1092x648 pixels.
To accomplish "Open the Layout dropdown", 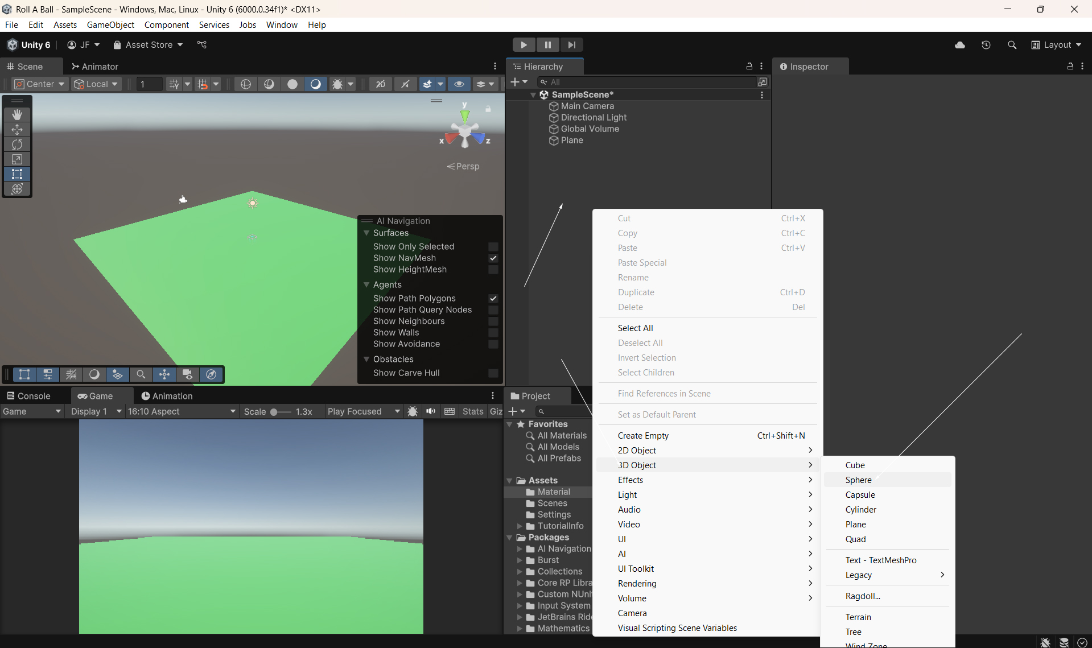I will pyautogui.click(x=1057, y=45).
